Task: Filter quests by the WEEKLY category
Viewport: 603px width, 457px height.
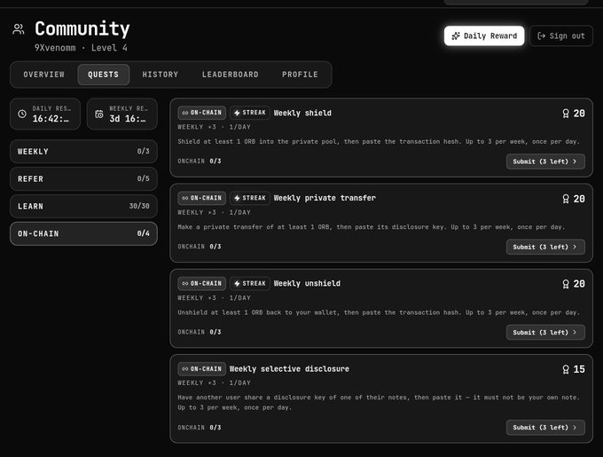Action: click(83, 152)
